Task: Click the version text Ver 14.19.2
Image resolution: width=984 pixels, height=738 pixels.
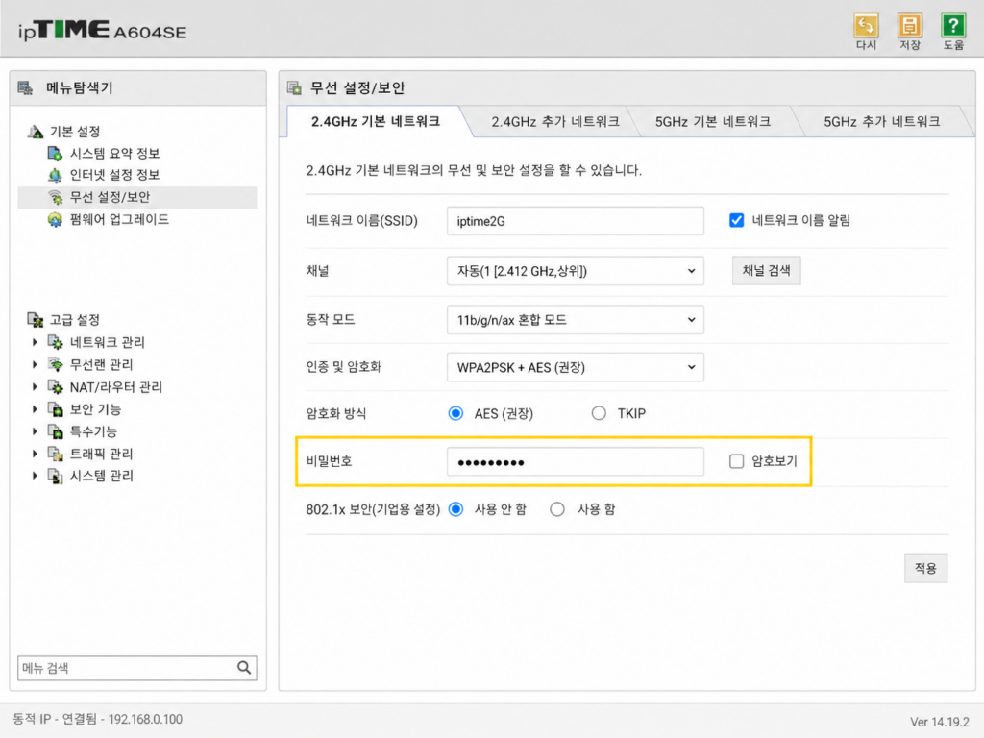Action: (940, 722)
